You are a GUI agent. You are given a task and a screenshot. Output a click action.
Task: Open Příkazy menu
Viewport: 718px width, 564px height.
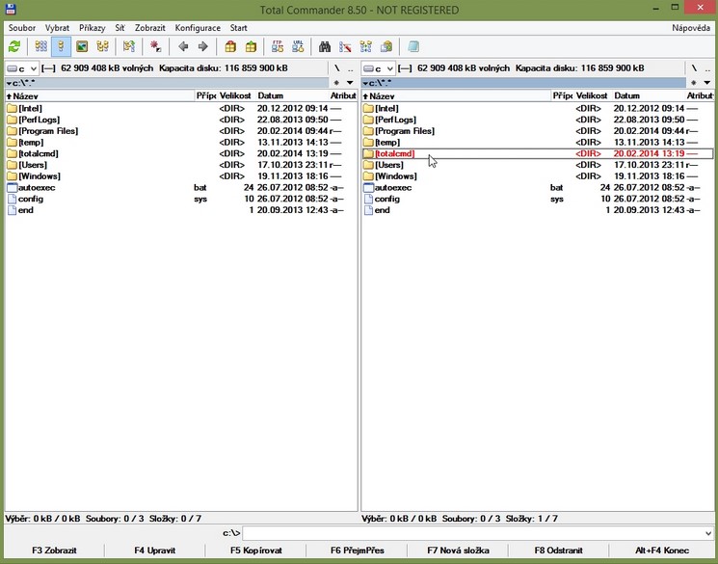[x=93, y=28]
